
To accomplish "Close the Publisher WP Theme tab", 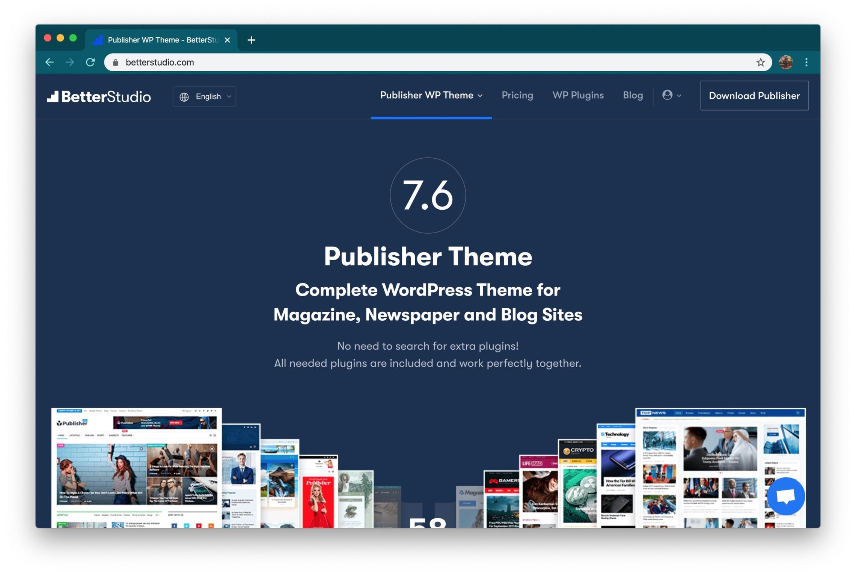I will tap(227, 40).
